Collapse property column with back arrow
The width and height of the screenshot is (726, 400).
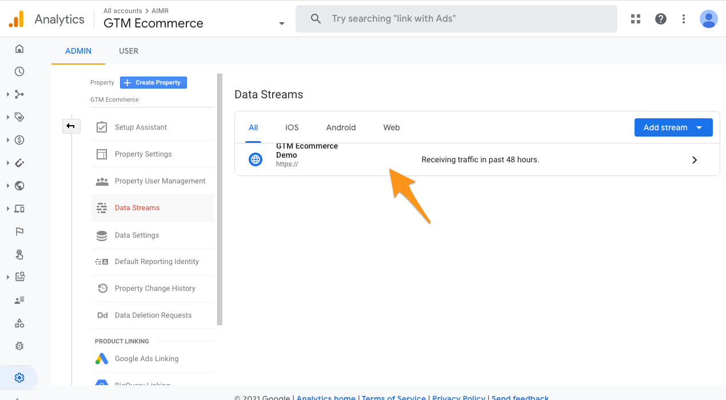pos(71,126)
